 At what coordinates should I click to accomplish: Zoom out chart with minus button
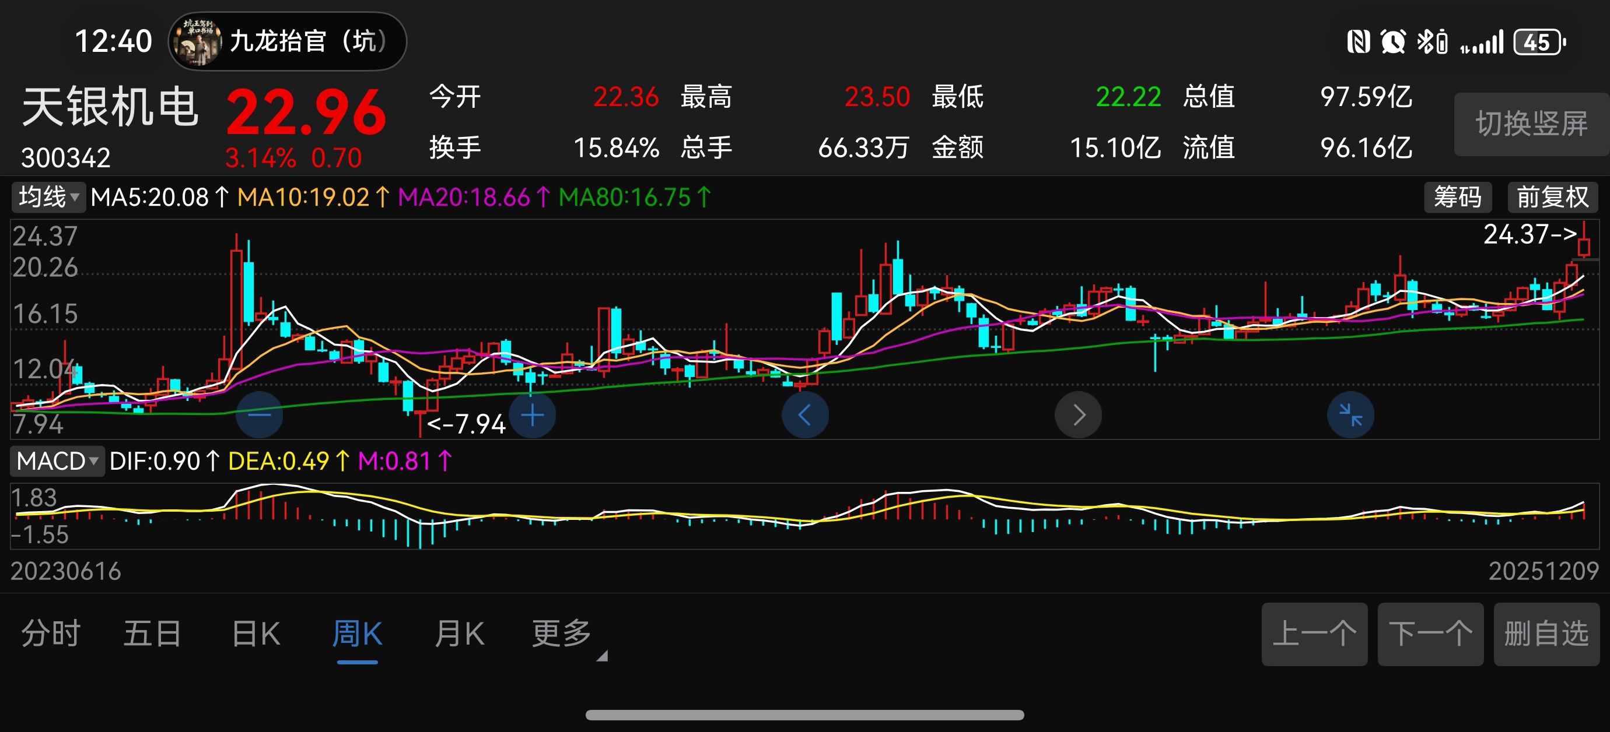(260, 415)
